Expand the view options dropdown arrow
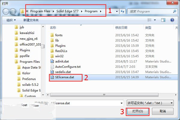 click(155, 20)
